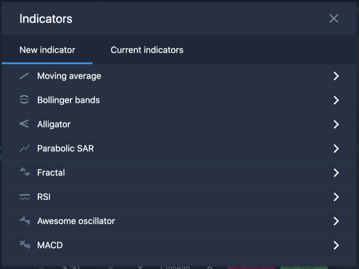Click the MACD indicator icon
This screenshot has height=269, width=359.
coord(25,244)
